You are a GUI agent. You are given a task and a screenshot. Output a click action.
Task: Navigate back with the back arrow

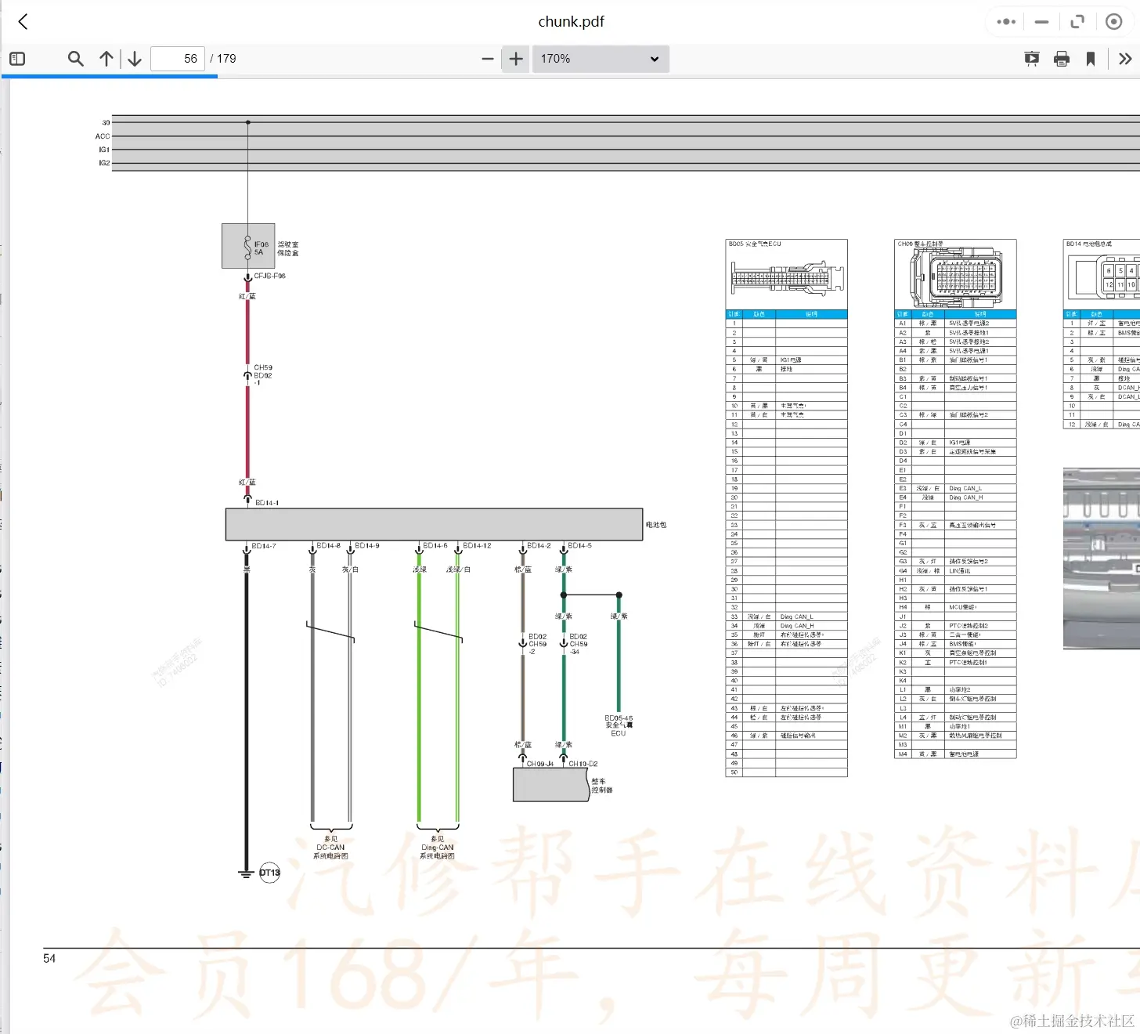23,21
